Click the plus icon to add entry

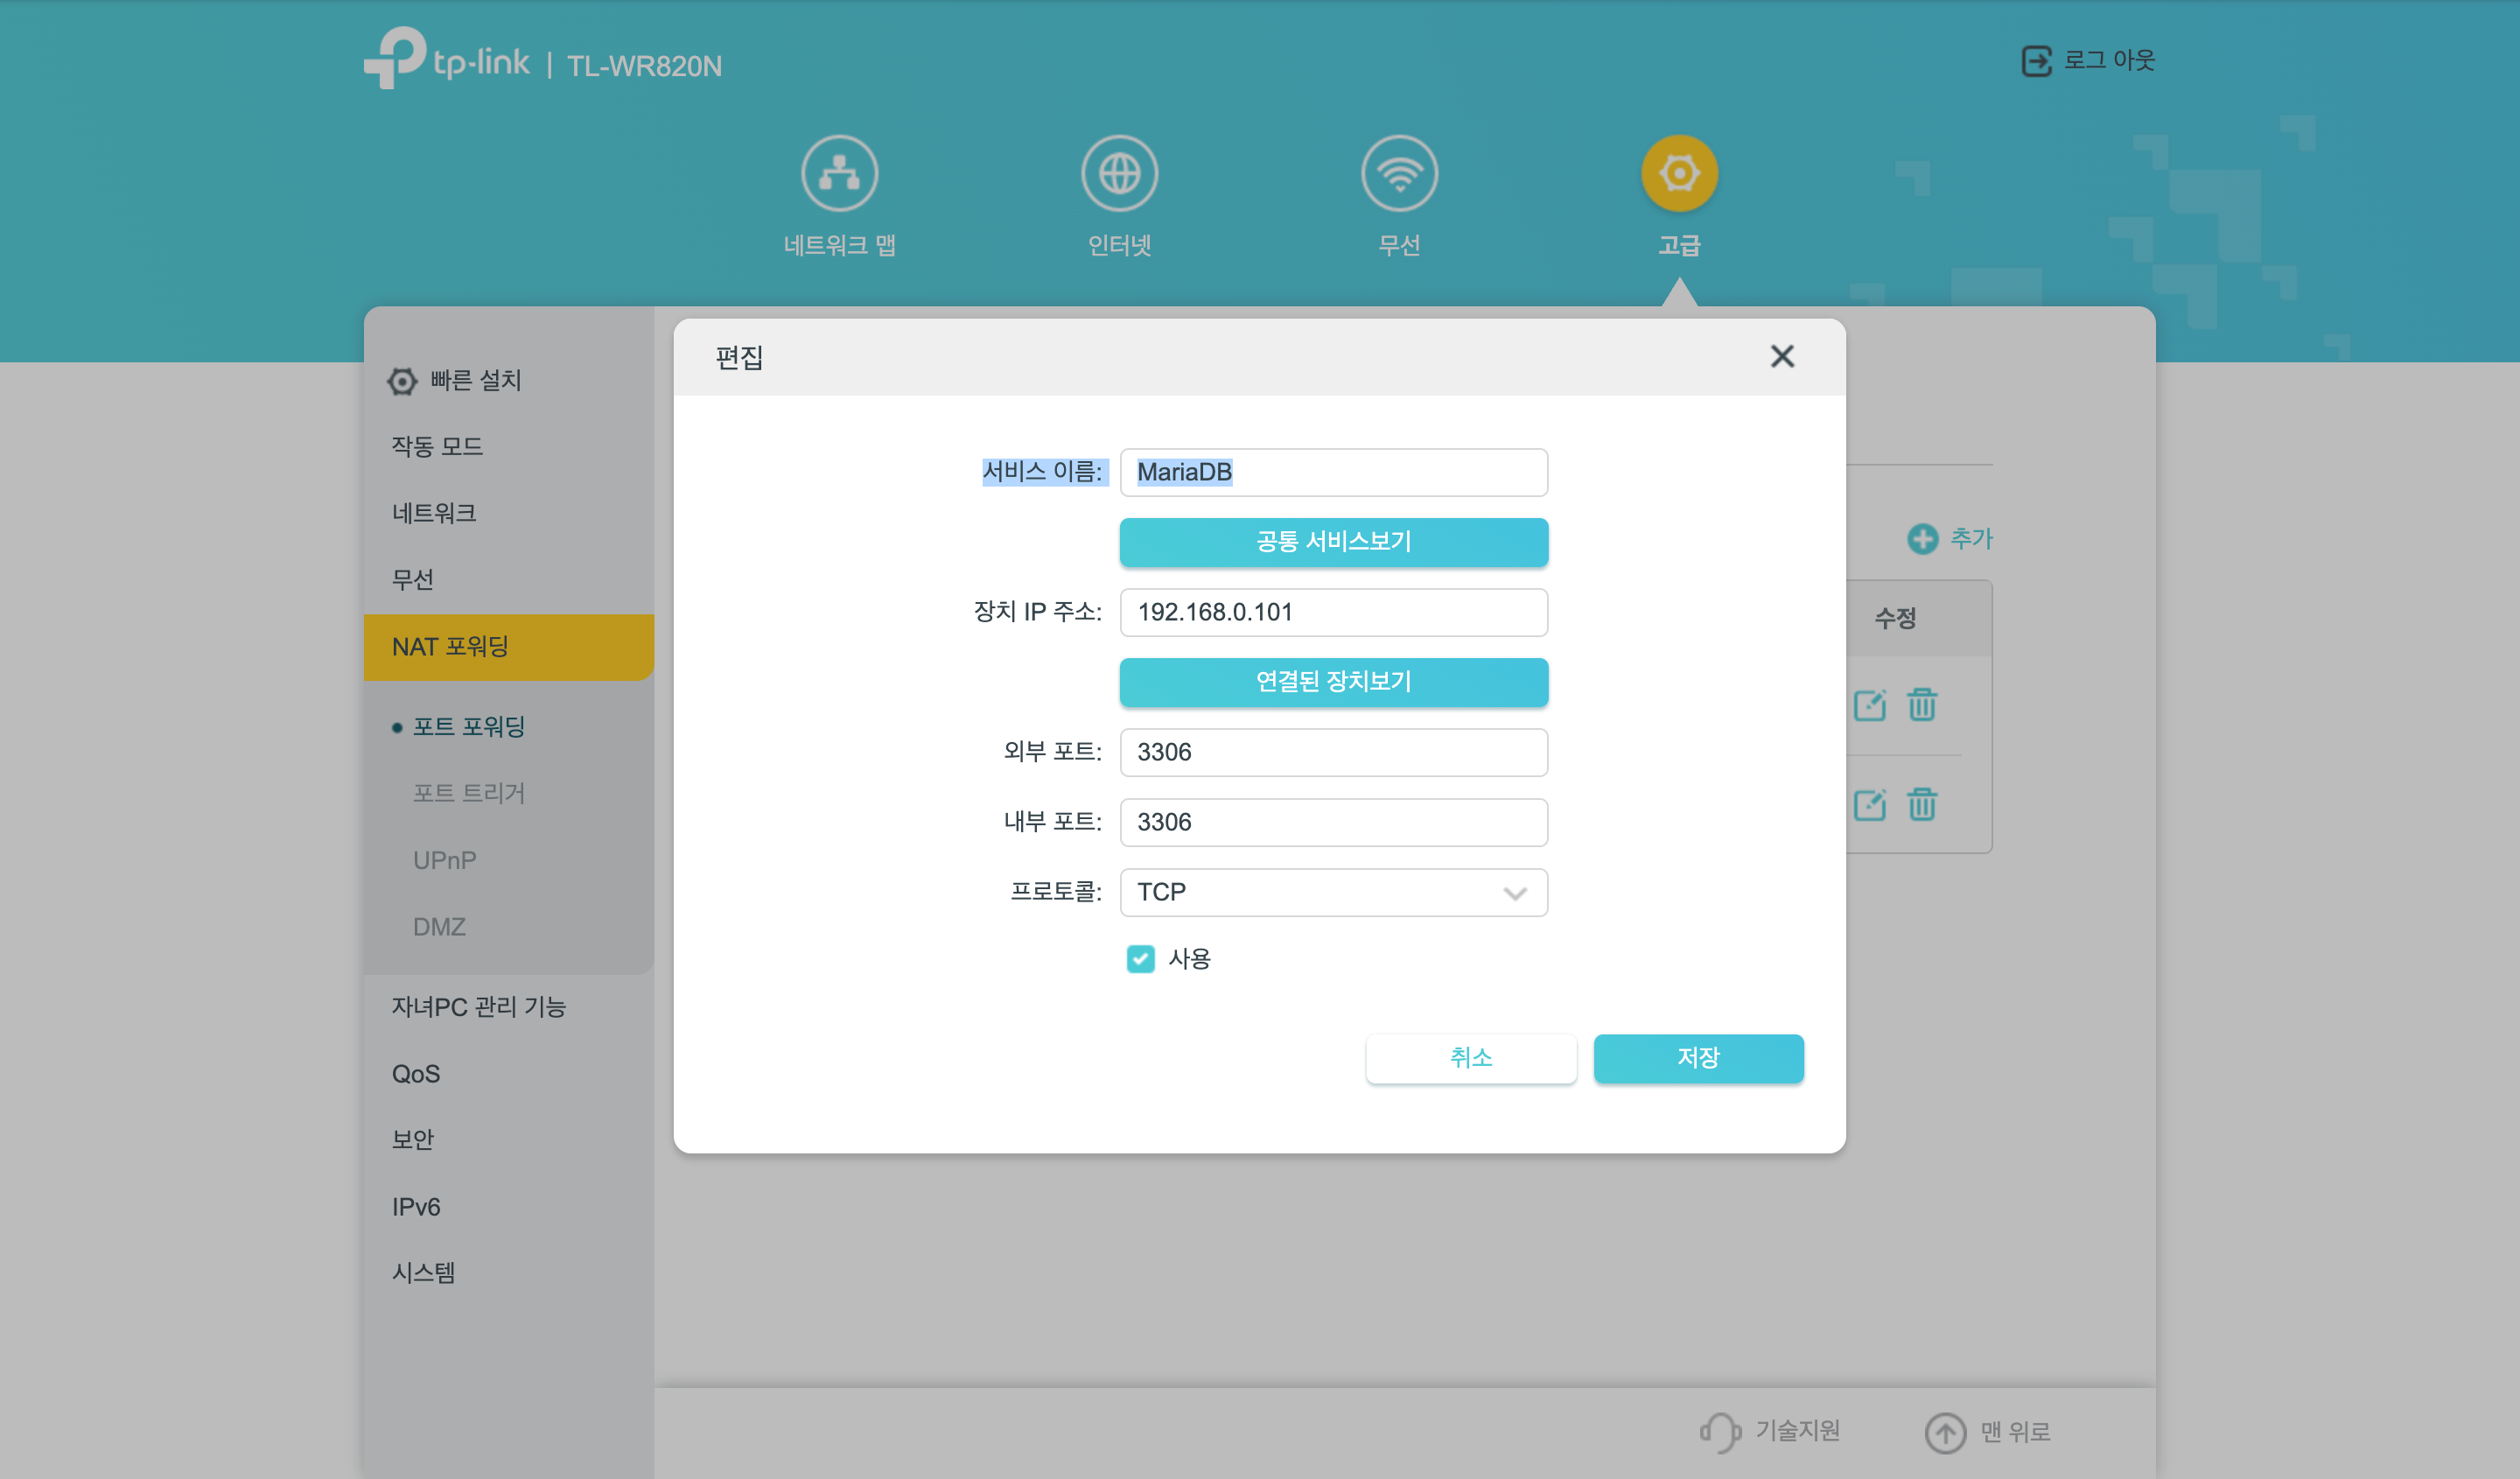pos(1921,539)
